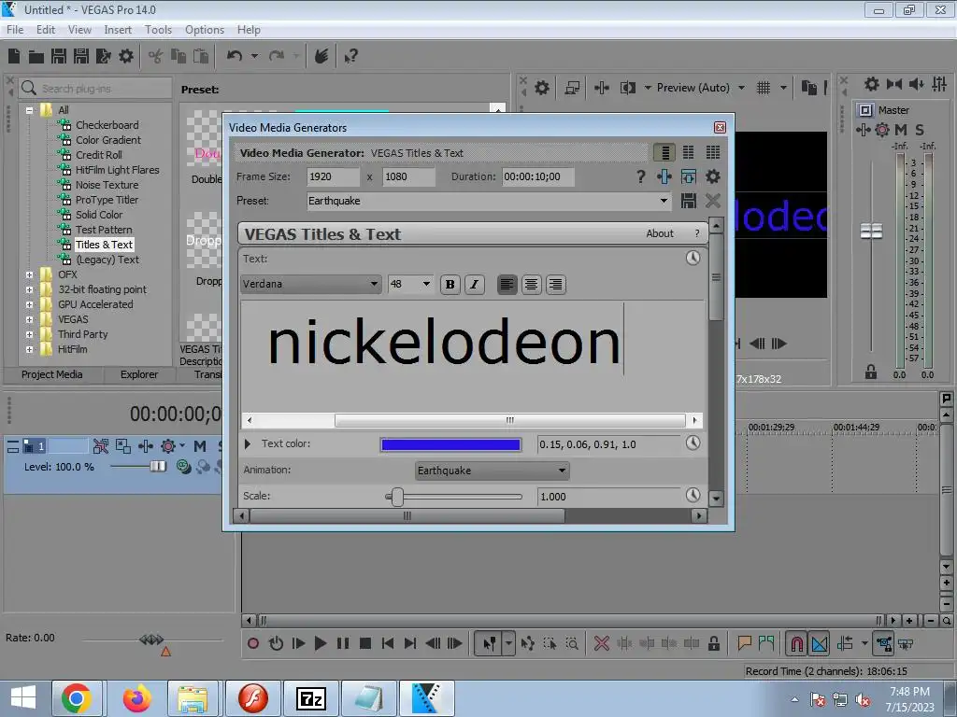
Task: Save preset floppy icon in generator
Action: 689,201
